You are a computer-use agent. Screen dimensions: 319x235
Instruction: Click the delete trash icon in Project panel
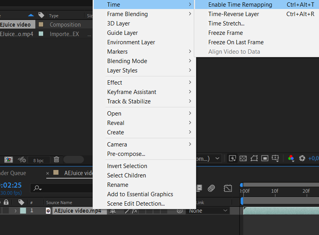coord(57,159)
